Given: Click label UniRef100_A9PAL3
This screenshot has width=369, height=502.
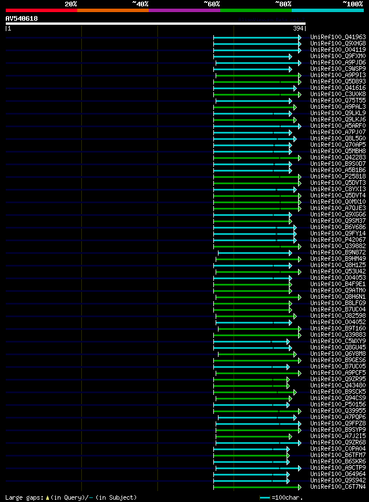Looking at the screenshot, I should pyautogui.click(x=338, y=107).
